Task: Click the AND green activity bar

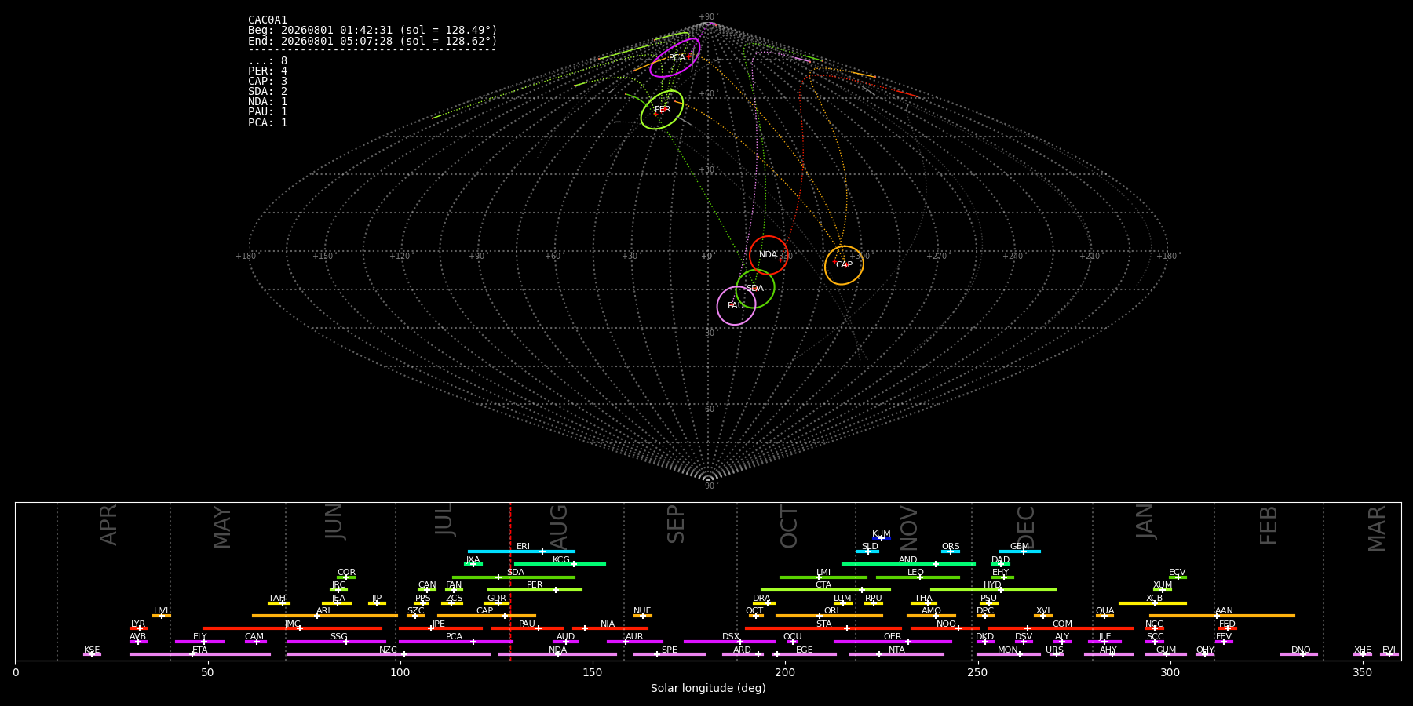Action: point(908,564)
